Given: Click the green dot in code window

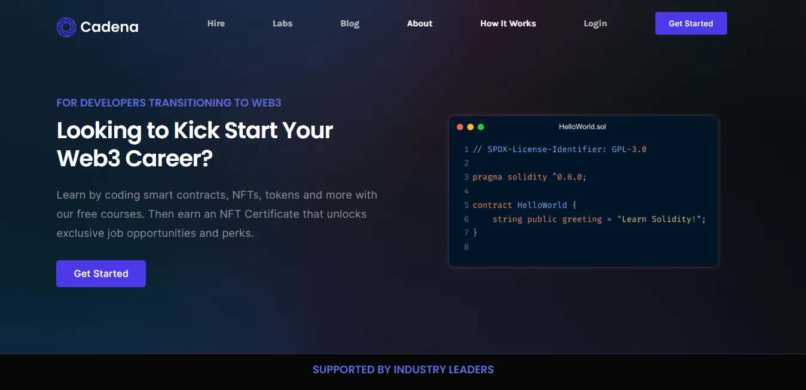Looking at the screenshot, I should pyautogui.click(x=481, y=127).
